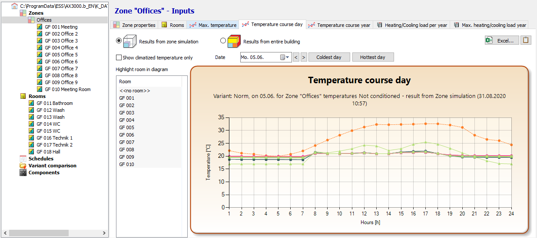Go to next day arrow button
Image resolution: width=537 pixels, height=238 pixels.
click(304, 57)
